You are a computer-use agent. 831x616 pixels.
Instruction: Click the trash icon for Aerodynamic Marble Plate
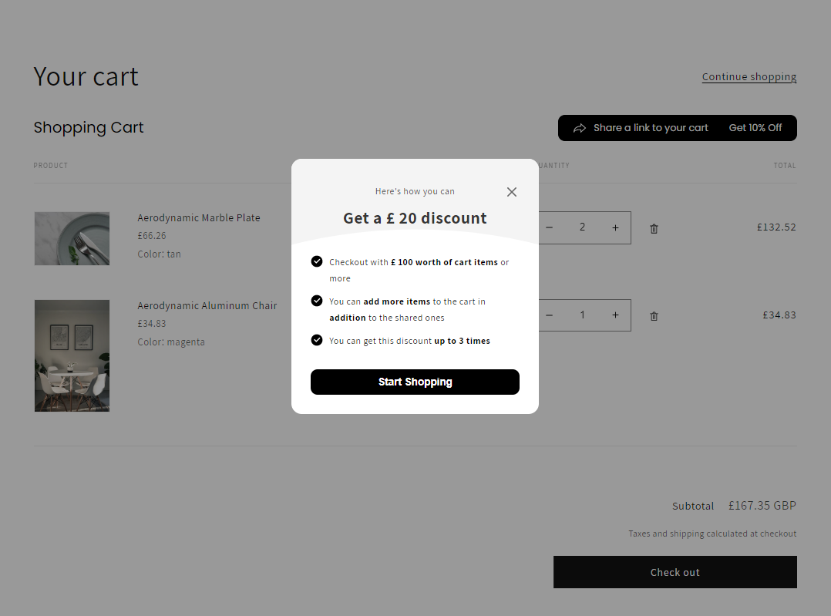pos(654,228)
